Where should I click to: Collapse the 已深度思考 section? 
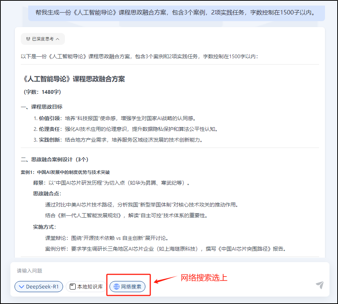43,39
